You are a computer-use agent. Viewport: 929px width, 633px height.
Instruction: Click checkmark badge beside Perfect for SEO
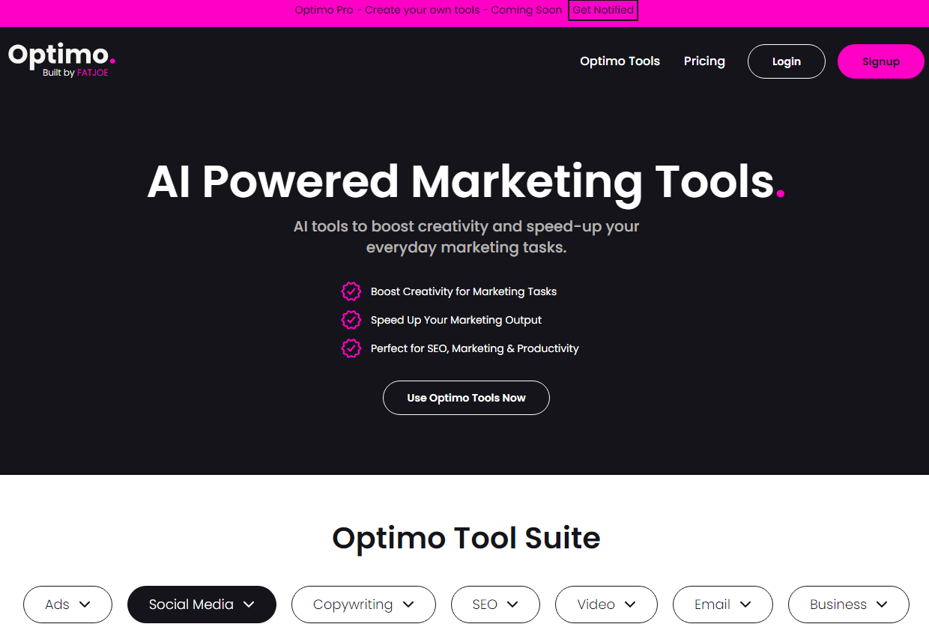click(351, 348)
